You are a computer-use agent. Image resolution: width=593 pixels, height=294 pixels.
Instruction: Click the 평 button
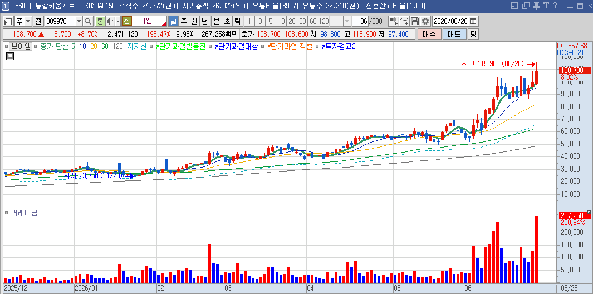[473, 34]
